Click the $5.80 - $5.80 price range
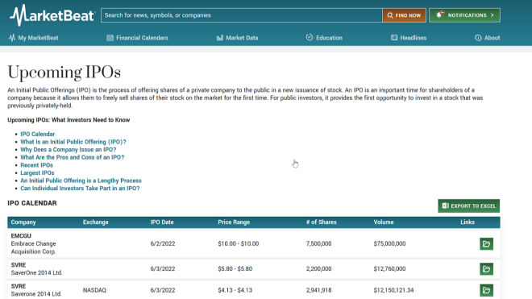The height and width of the screenshot is (299, 532). pos(235,269)
